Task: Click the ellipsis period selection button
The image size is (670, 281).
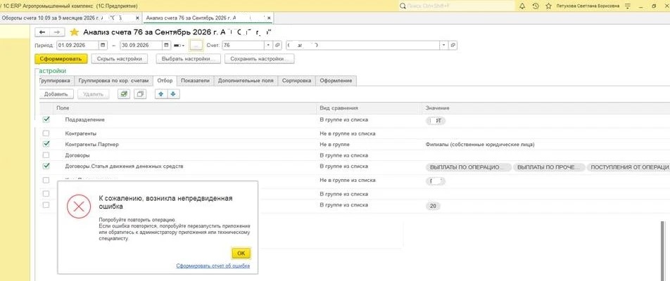Action: click(x=196, y=45)
